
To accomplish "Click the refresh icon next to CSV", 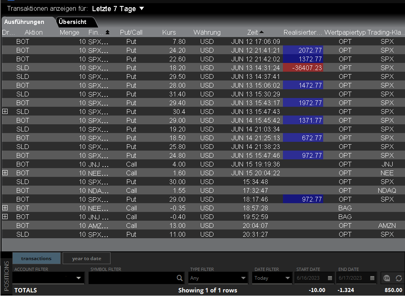I will point(398,278).
